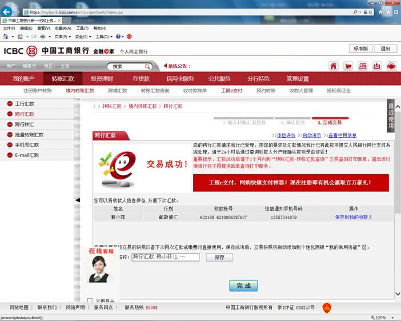Click the 网站地图 footer link
Viewport: 401px width, 321px height.
[x=19, y=307]
